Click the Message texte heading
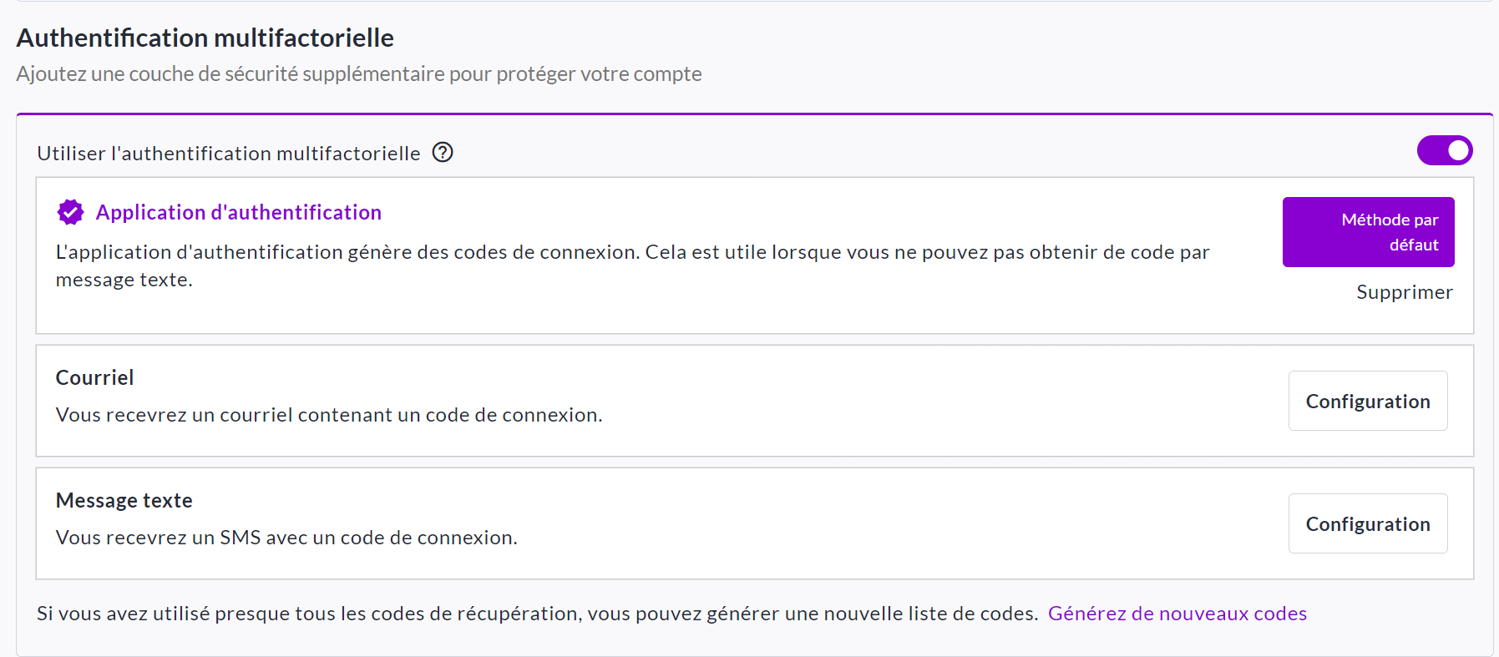The height and width of the screenshot is (657, 1499). click(124, 500)
